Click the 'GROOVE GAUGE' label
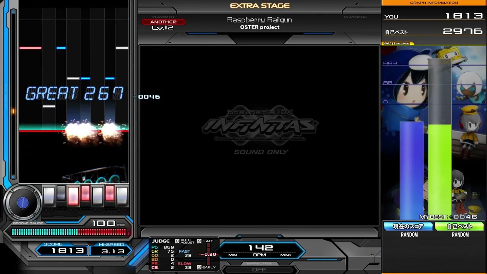 pos(28,223)
